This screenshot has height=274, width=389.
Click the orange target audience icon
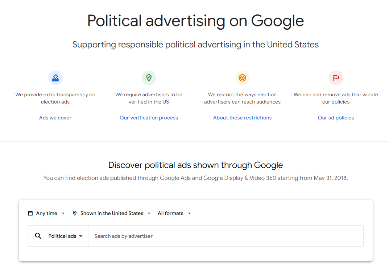242,78
